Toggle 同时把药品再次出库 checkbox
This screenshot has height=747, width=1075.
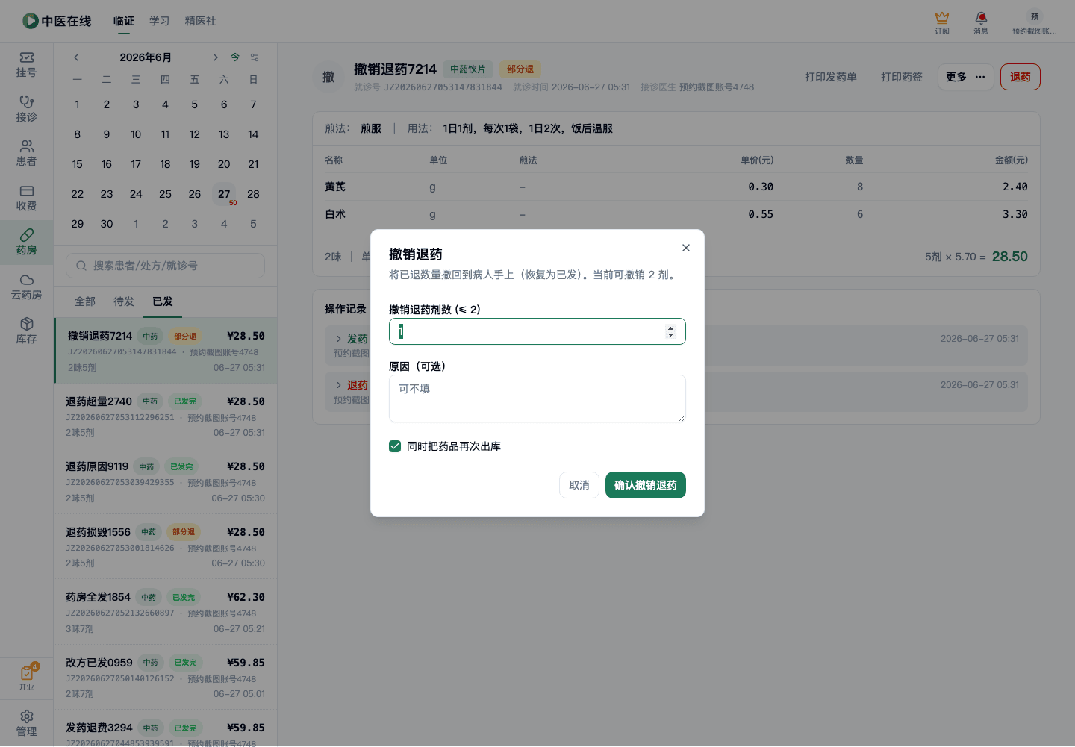pyautogui.click(x=395, y=446)
